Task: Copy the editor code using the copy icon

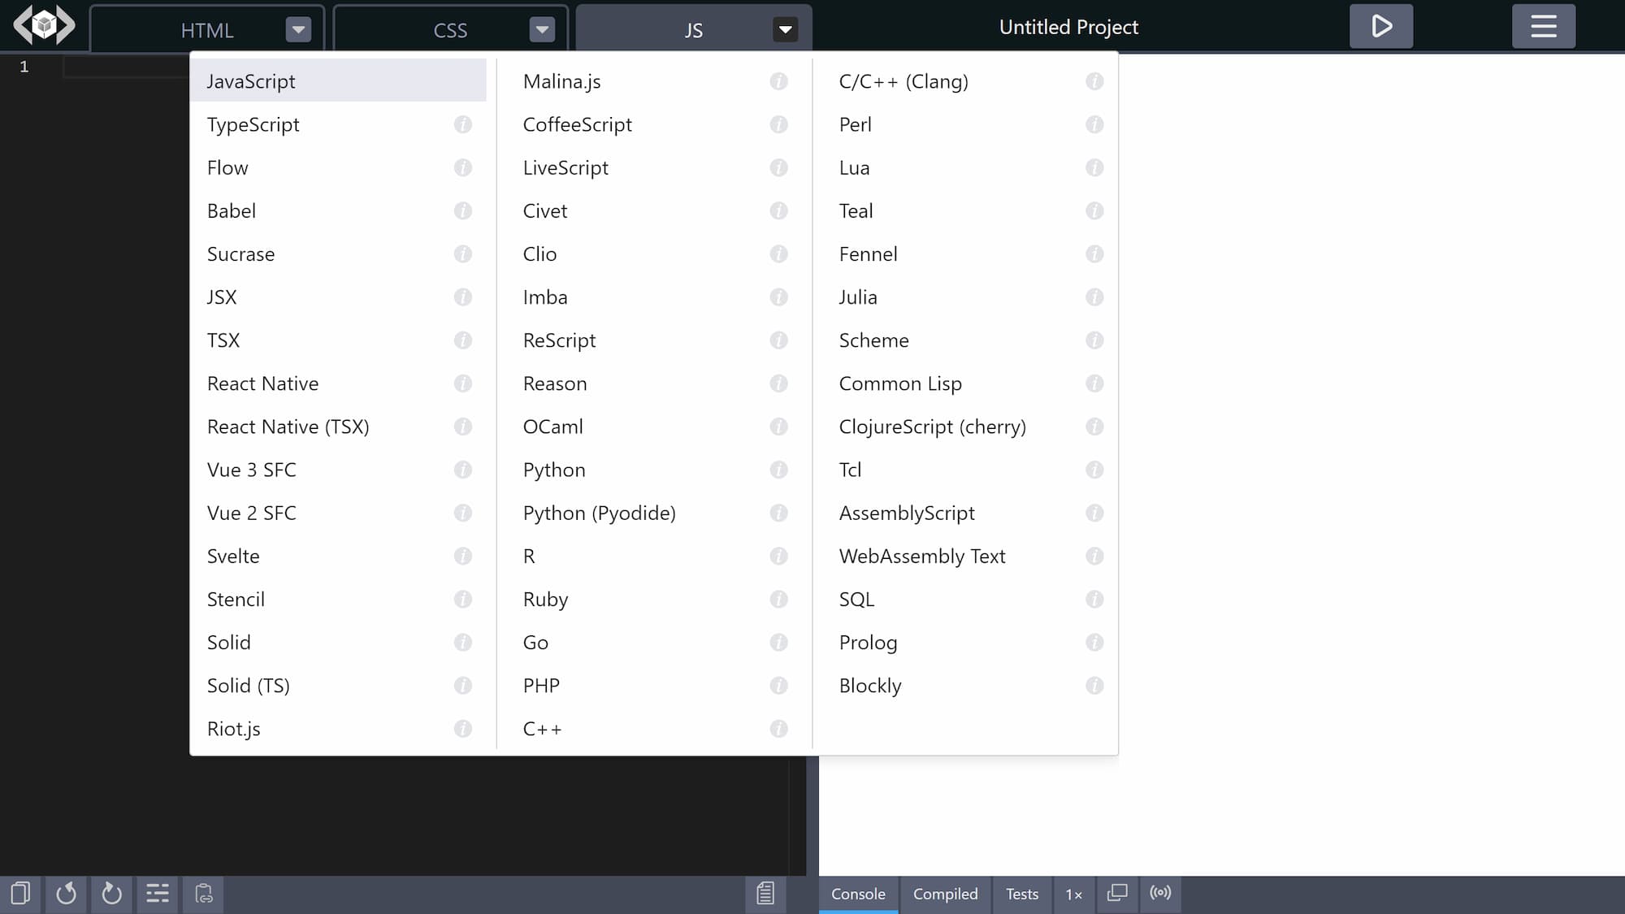Action: 19,894
